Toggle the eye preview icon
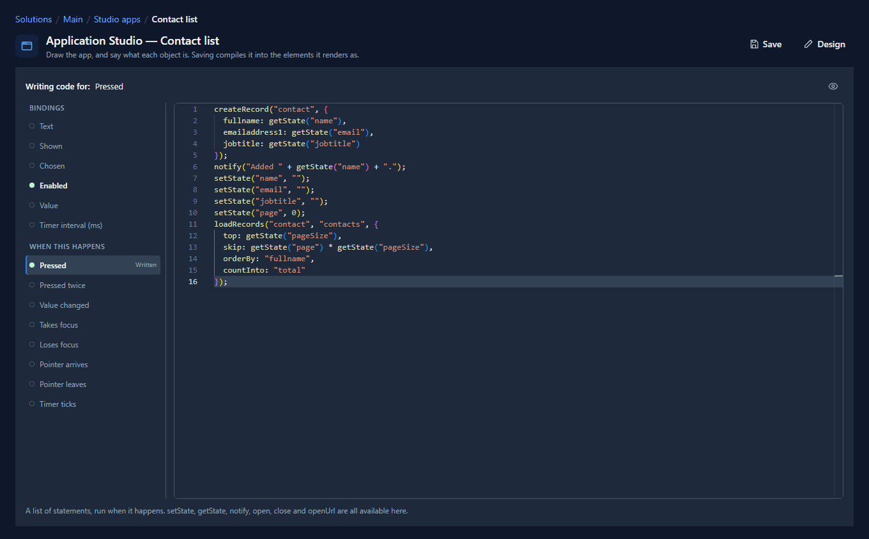869x539 pixels. click(x=833, y=86)
